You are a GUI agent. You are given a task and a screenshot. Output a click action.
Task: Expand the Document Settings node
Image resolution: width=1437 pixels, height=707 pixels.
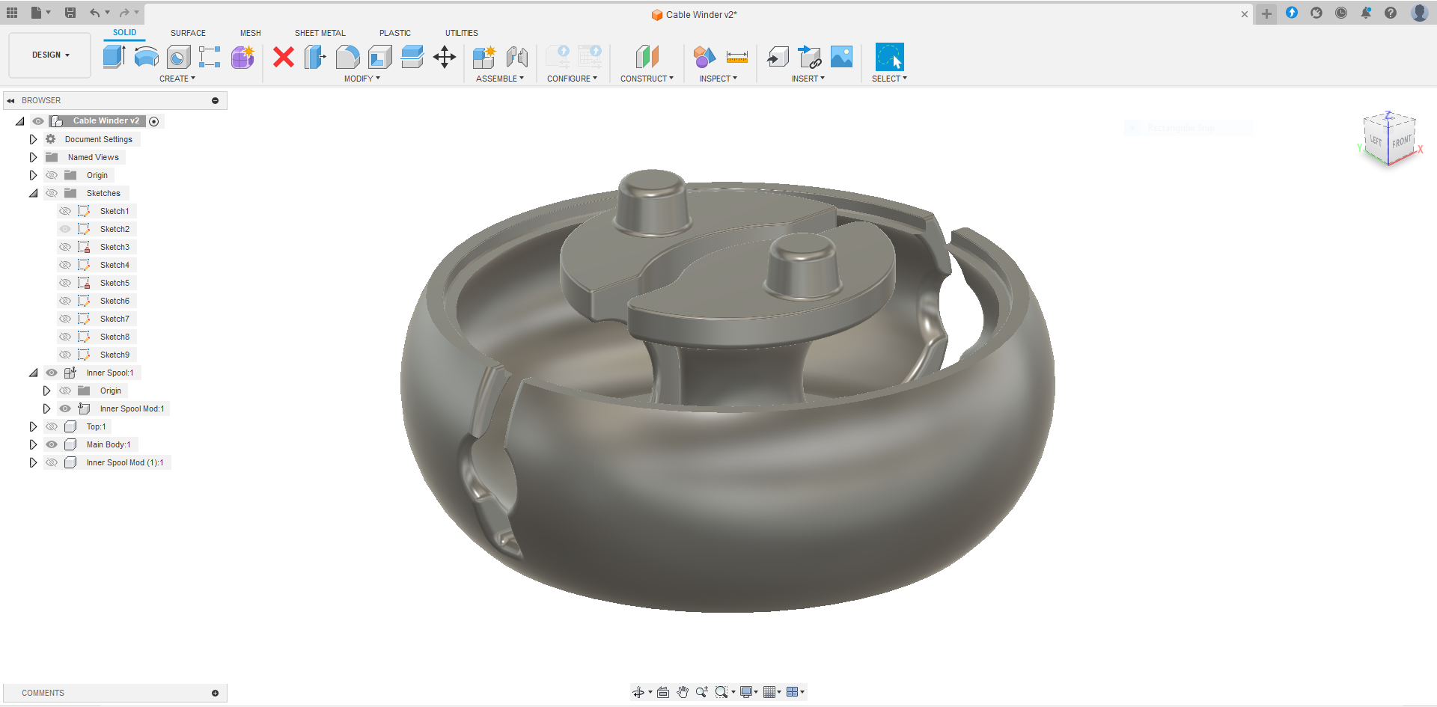pos(33,139)
